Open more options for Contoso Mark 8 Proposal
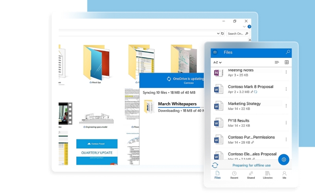315x193 pixels. (286, 89)
